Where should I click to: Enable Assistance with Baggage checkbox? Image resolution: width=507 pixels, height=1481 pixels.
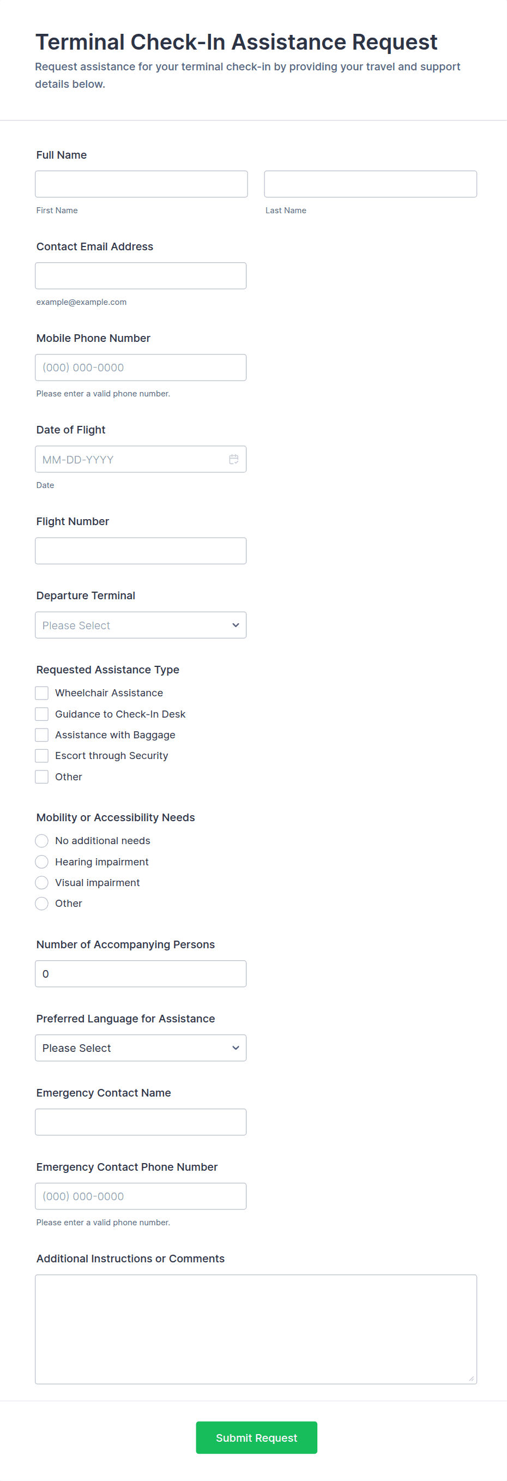(x=42, y=735)
